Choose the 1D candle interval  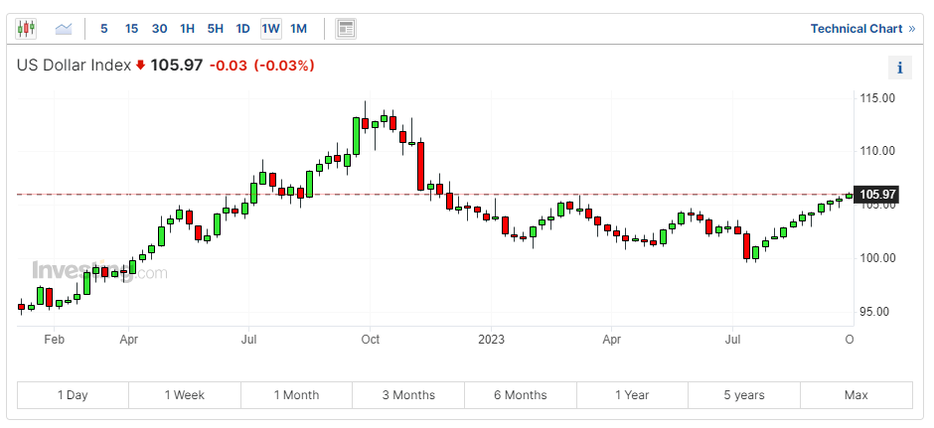243,29
